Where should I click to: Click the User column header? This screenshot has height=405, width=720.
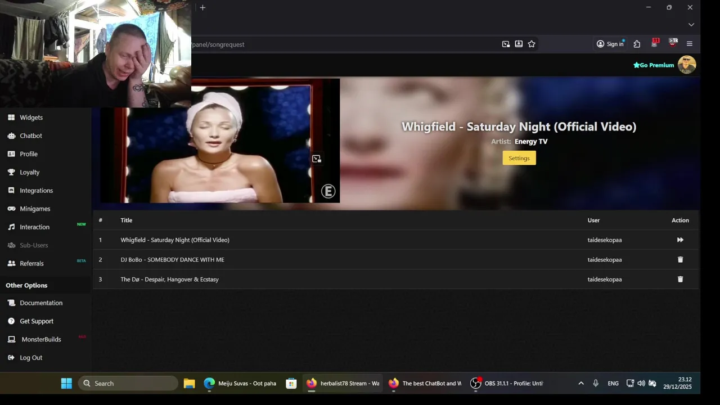click(593, 220)
